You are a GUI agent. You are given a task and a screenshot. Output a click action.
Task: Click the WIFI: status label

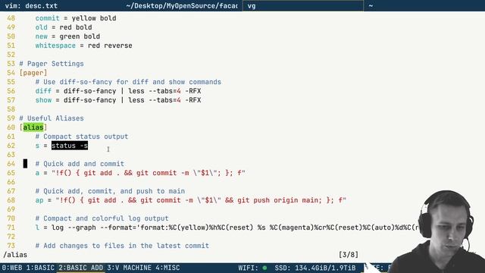click(248, 268)
